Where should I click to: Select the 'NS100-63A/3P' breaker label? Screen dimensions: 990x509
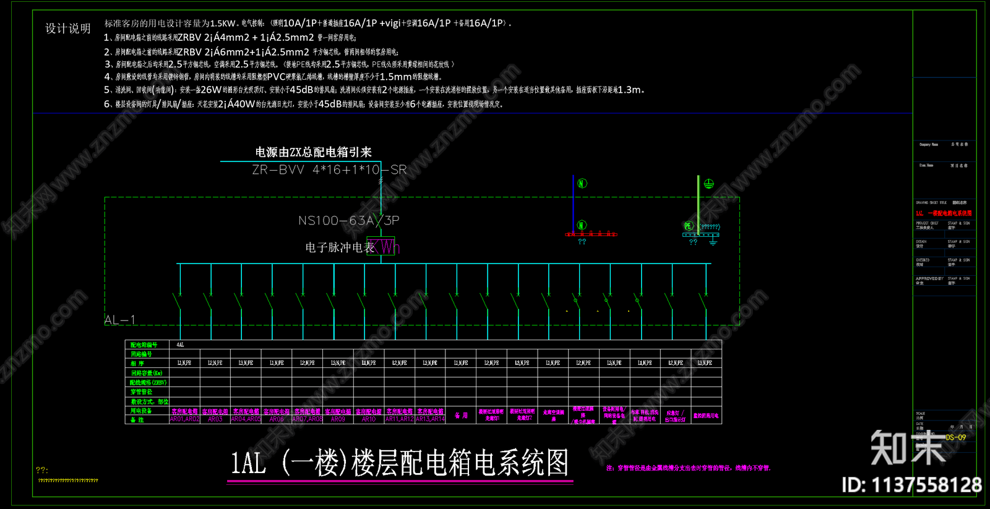[348, 220]
